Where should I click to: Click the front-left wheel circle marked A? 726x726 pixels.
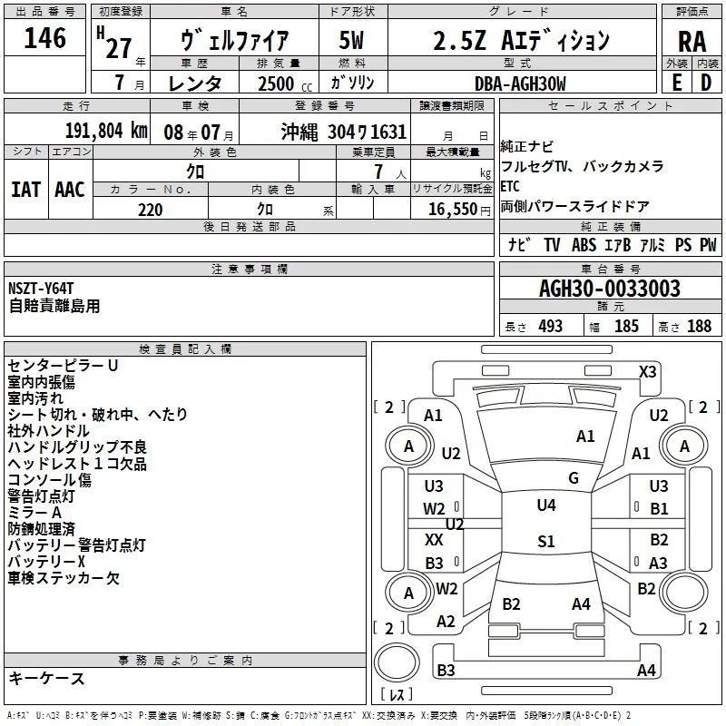pyautogui.click(x=408, y=446)
